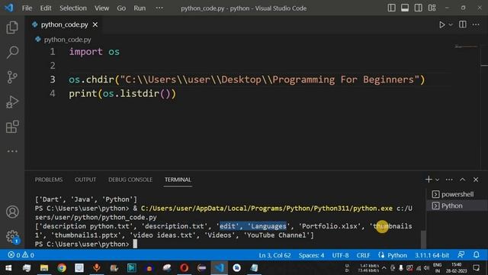This screenshot has height=275, width=488.
Task: Change line ending via CRLF status item
Action: point(363,255)
